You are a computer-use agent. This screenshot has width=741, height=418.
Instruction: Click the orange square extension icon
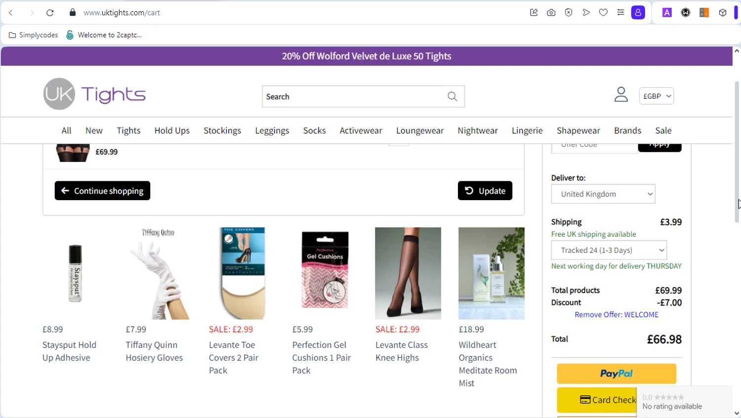point(704,13)
